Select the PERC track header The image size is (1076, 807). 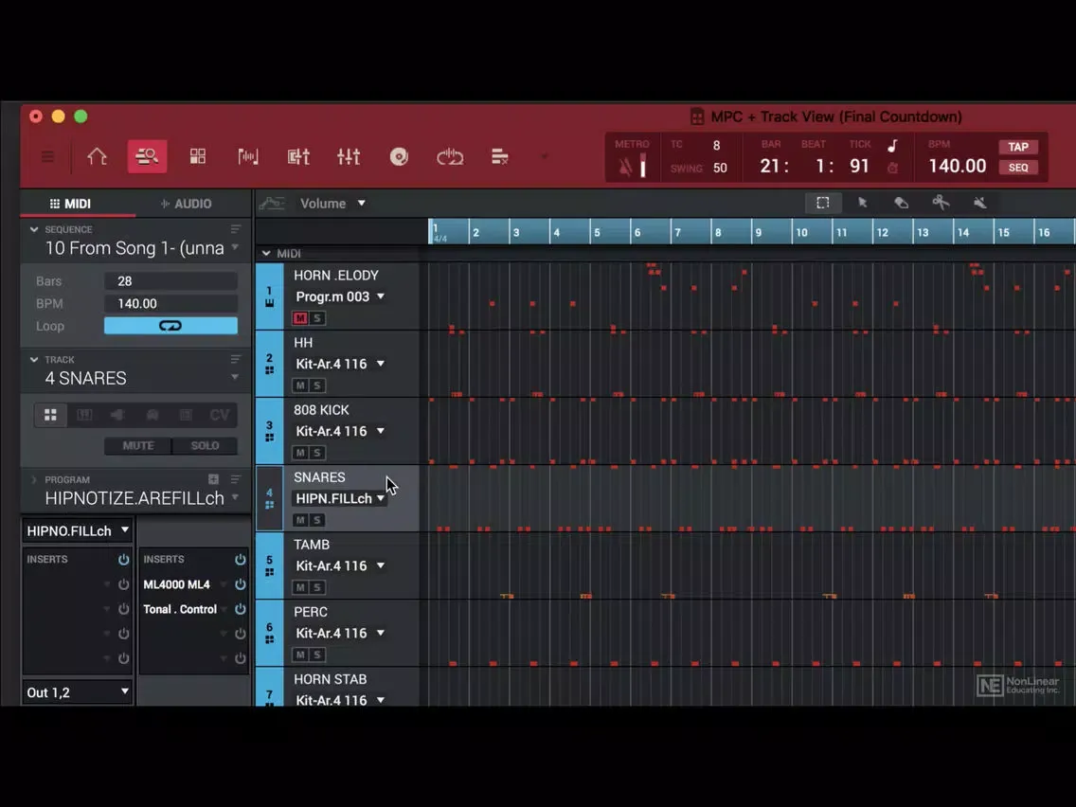[x=337, y=633]
